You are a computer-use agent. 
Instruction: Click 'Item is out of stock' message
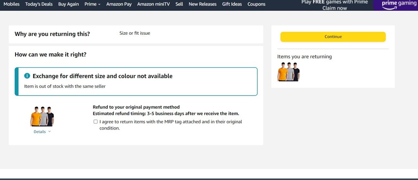coord(65,86)
